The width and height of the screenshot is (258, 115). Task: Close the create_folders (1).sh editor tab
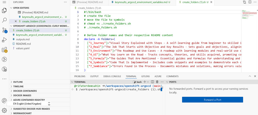212,2
